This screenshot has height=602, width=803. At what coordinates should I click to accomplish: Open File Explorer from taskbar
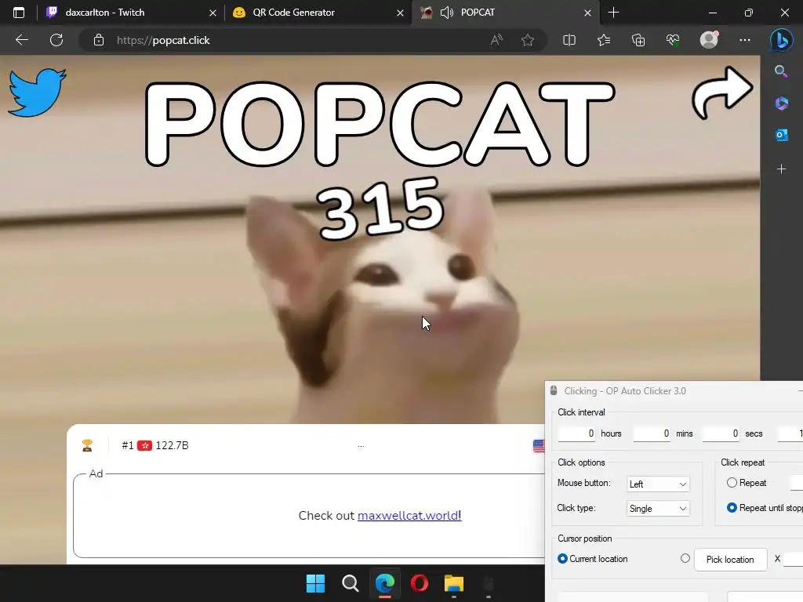[454, 583]
